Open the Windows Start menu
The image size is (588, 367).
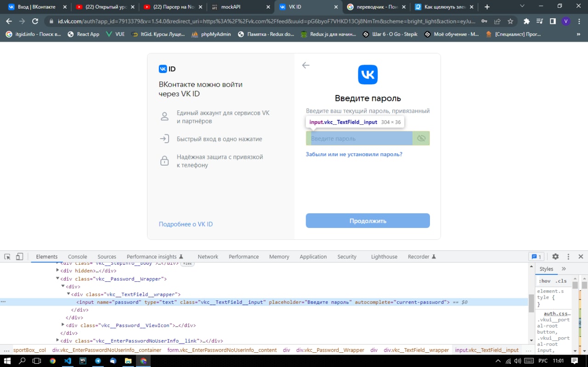click(x=8, y=361)
